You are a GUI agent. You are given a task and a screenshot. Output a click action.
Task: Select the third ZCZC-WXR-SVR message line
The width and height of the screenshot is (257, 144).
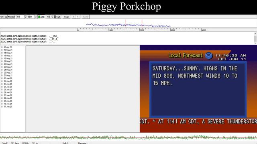(28, 42)
